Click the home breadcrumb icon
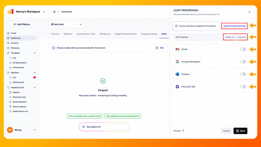The width and height of the screenshot is (261, 147). coord(54,12)
